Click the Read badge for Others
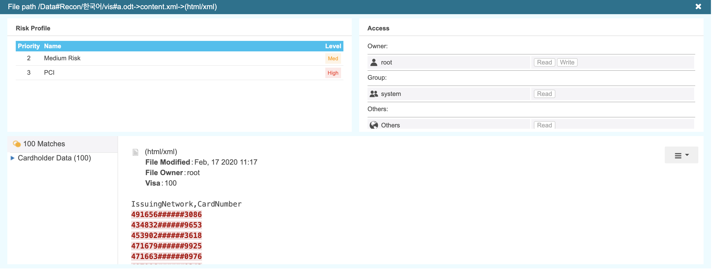Screen dimensions: 712x270 coord(544,125)
